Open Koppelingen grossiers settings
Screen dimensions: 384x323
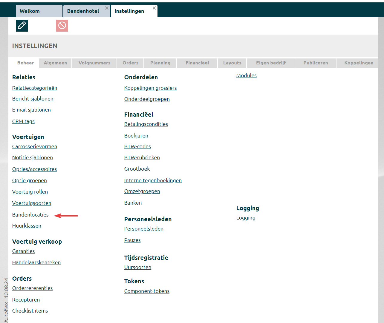(150, 88)
